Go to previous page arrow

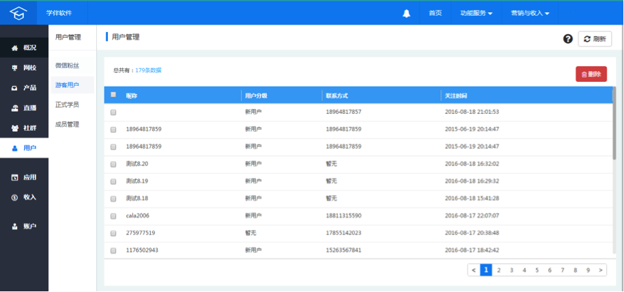[474, 270]
